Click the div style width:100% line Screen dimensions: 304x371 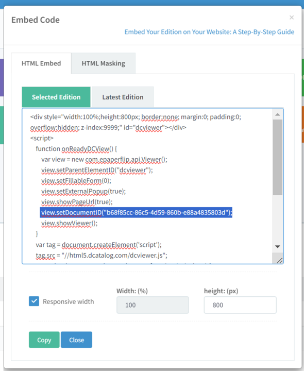[x=136, y=117]
